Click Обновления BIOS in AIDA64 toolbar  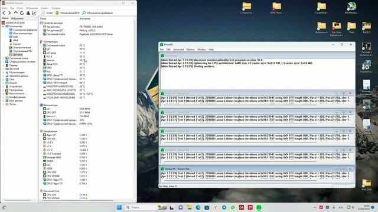(67, 13)
